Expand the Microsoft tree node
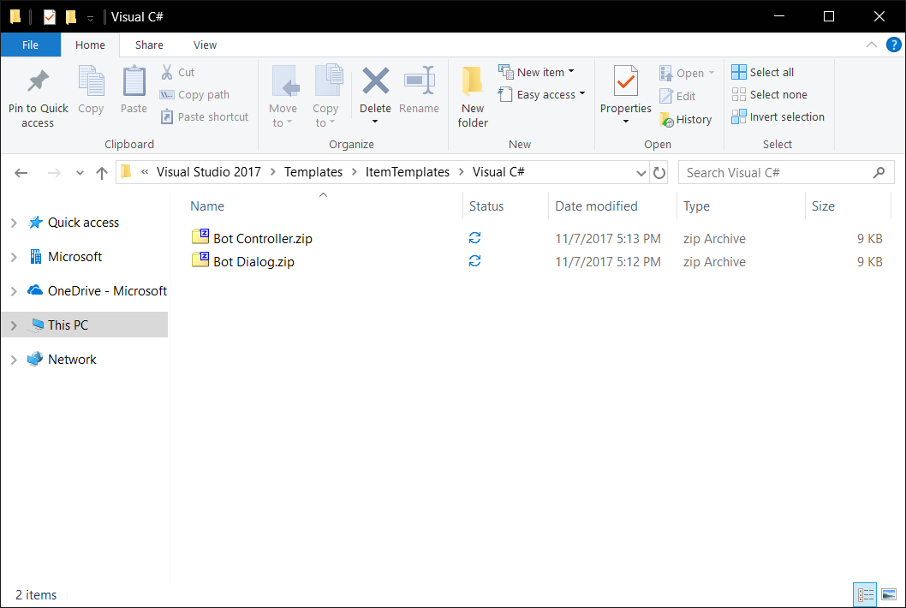This screenshot has height=608, width=906. point(14,257)
